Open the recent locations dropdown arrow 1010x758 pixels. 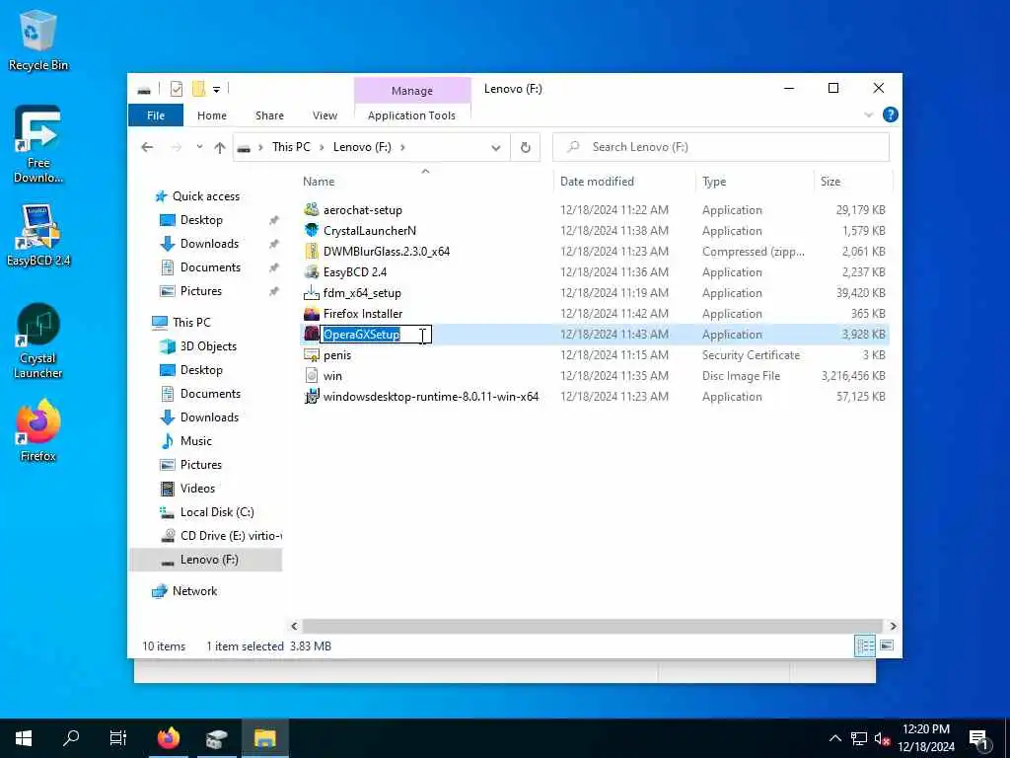click(x=199, y=148)
